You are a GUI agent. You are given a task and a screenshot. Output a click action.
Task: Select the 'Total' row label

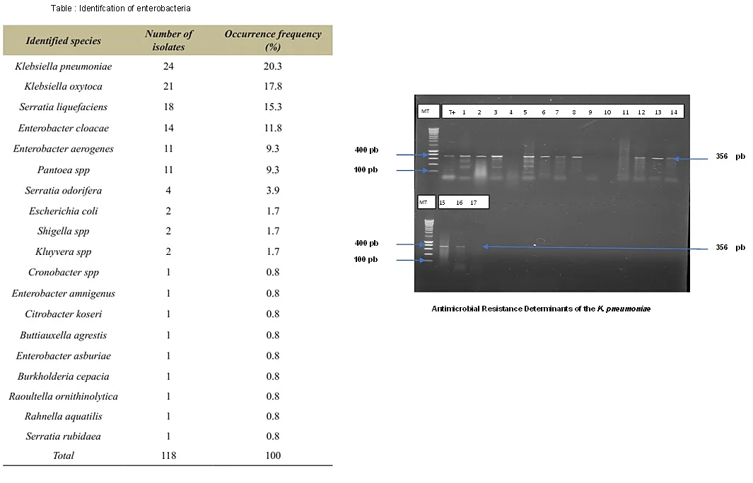click(63, 456)
